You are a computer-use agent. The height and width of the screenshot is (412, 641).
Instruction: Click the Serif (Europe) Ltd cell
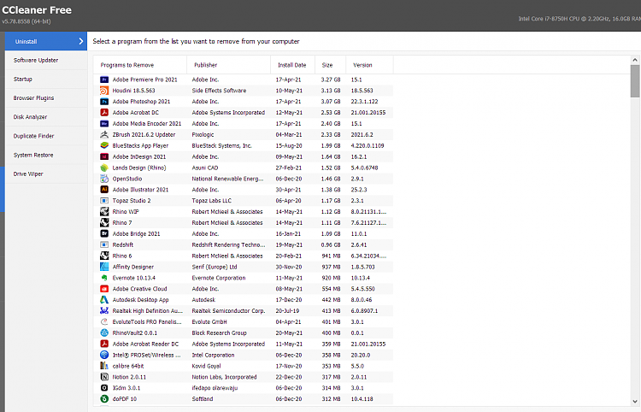[x=215, y=267]
